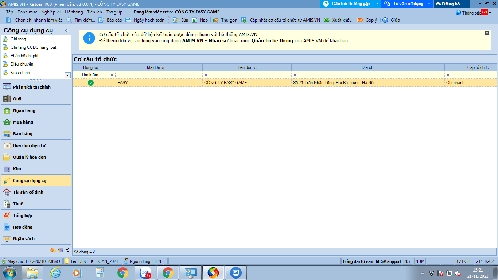This screenshot has height=280, width=498.
Task: Click the Giúp help icon
Action: 385,20
